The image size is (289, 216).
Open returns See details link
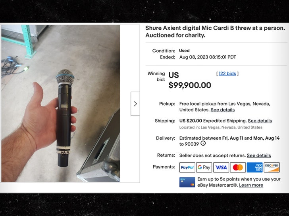(259, 155)
